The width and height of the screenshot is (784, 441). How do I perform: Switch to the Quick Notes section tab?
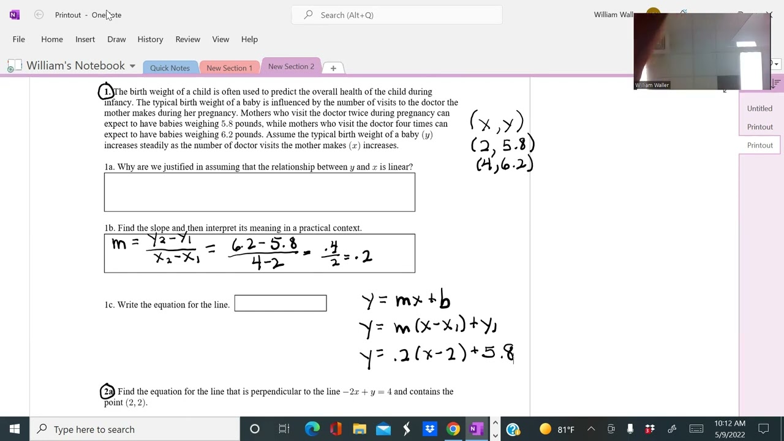[170, 68]
